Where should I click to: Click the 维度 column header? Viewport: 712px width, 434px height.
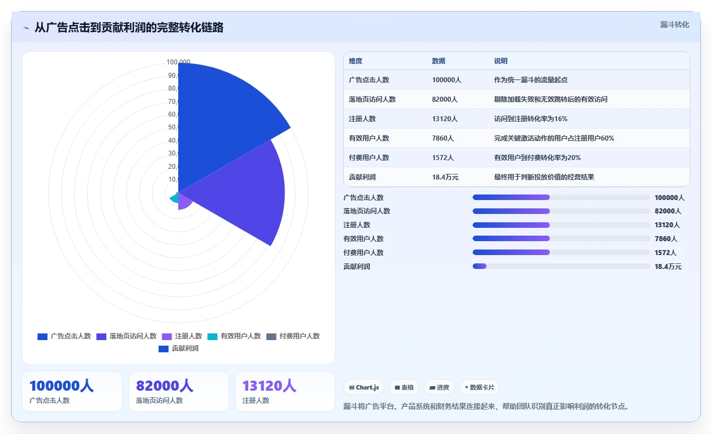click(355, 61)
